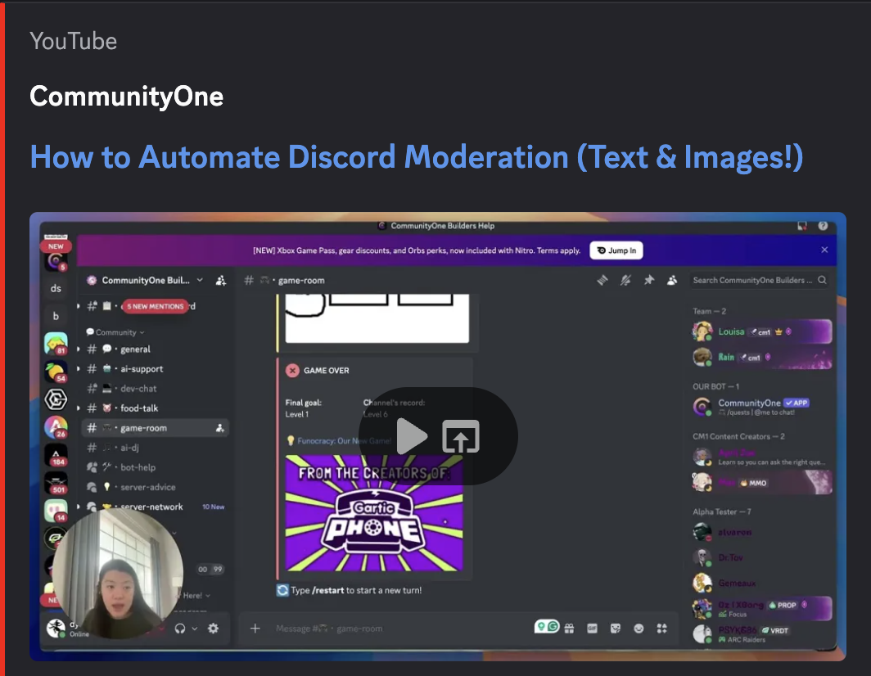The image size is (871, 676).
Task: Open the CommunityOne channel author link
Action: coord(126,96)
